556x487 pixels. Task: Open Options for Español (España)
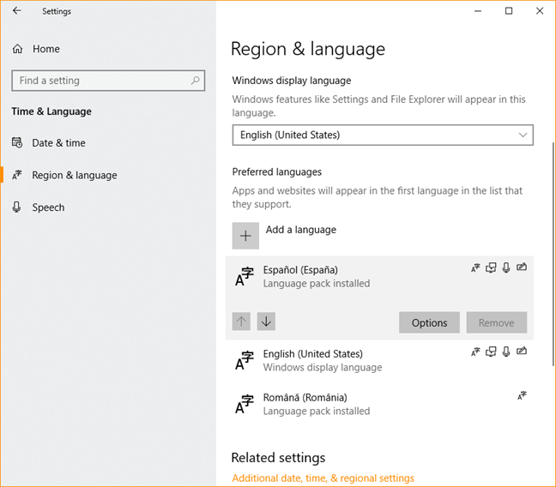point(429,322)
